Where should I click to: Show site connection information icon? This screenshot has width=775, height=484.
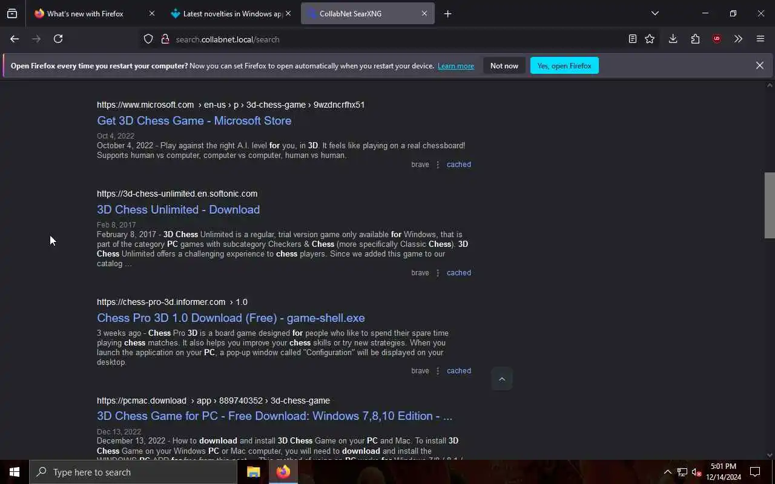pos(165,39)
